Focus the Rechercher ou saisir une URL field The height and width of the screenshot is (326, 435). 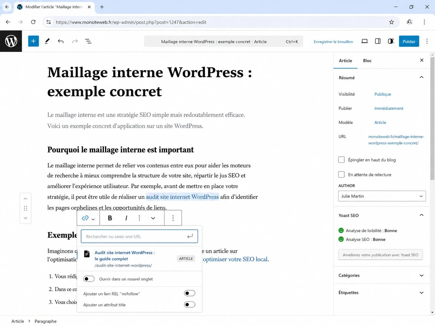pos(139,236)
